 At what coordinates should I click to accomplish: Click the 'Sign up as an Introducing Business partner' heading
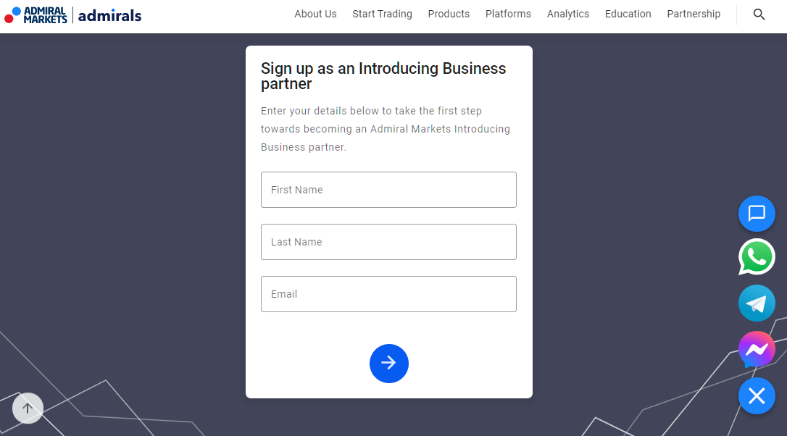(383, 76)
